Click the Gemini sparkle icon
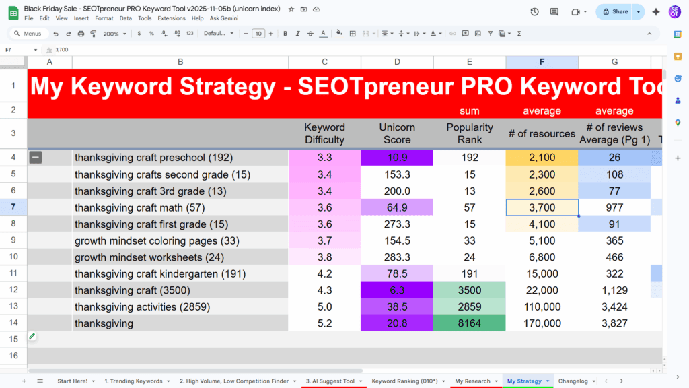Screen dimensions: 689x388 pos(655,11)
